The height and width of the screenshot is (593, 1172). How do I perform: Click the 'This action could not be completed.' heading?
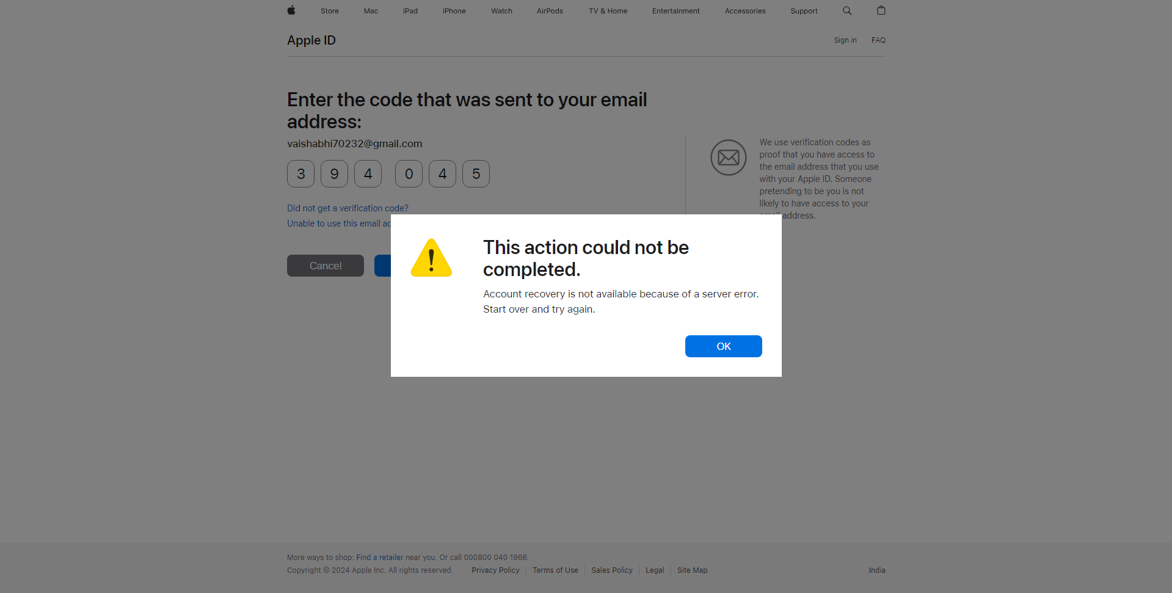click(x=586, y=258)
